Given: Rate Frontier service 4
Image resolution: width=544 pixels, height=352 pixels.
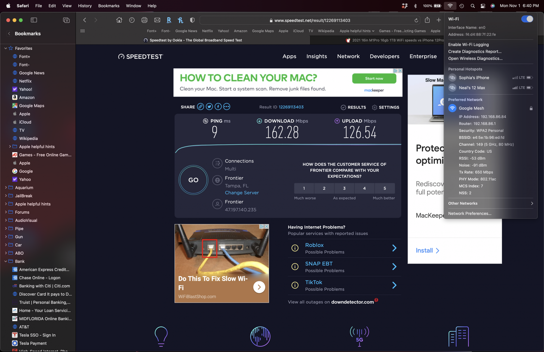Looking at the screenshot, I should (364, 188).
